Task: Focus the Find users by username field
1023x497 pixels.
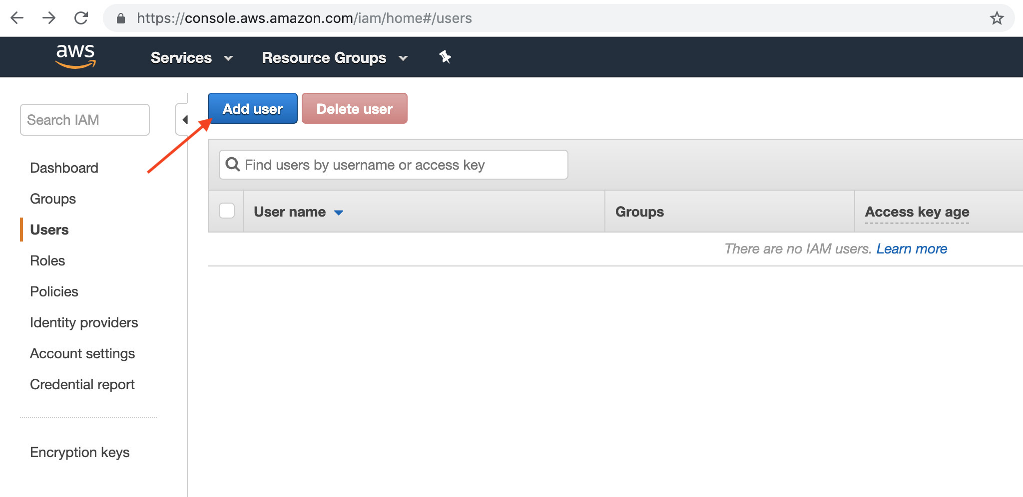Action: [x=394, y=165]
